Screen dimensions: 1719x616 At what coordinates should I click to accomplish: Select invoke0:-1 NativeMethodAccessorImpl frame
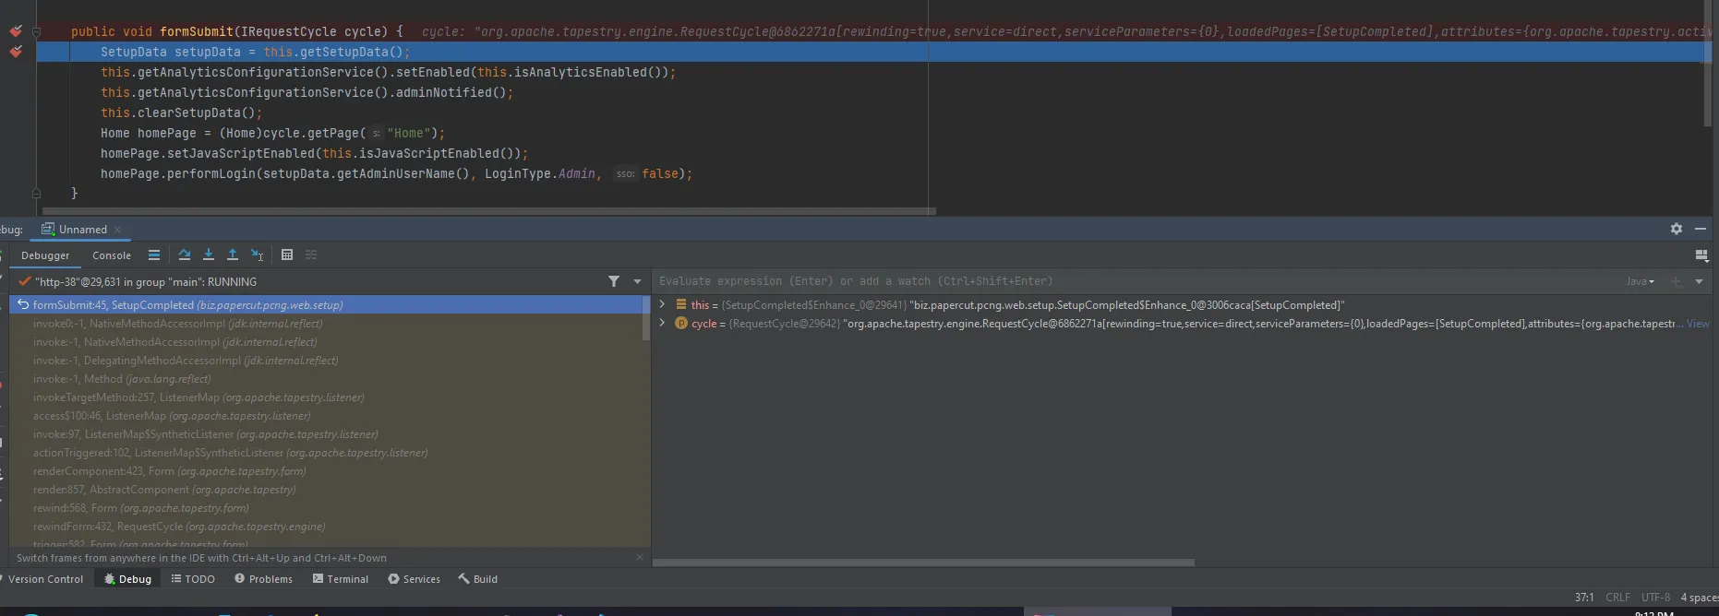pyautogui.click(x=326, y=324)
